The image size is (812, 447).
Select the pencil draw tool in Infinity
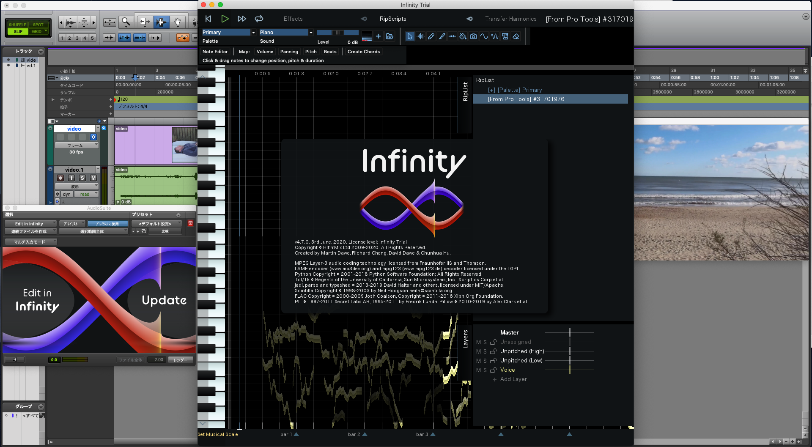point(431,36)
